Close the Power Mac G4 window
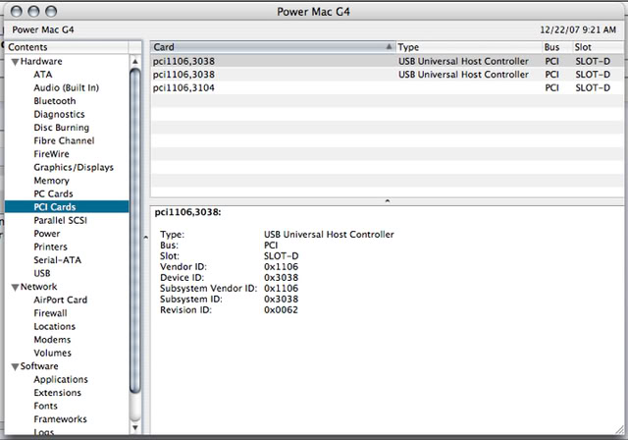Viewport: 628px width, 440px height. click(x=16, y=12)
